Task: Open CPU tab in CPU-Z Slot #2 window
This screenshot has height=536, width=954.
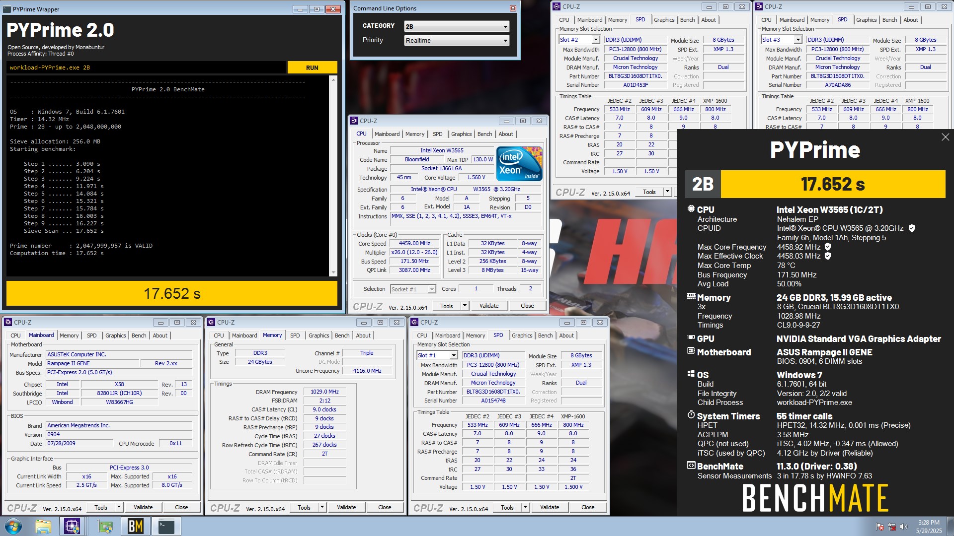Action: click(564, 20)
